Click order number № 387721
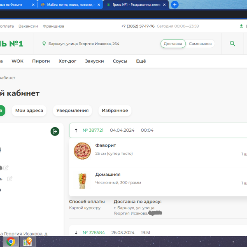The height and width of the screenshot is (247, 247). tap(93, 130)
